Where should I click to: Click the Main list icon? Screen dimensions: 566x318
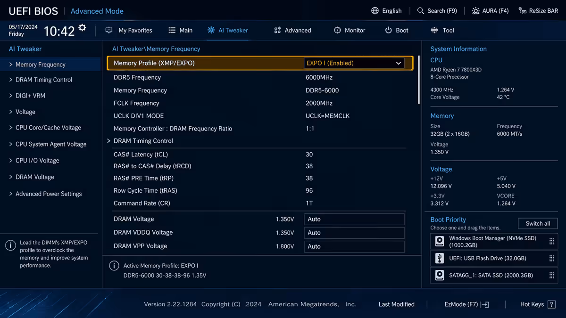(x=172, y=30)
